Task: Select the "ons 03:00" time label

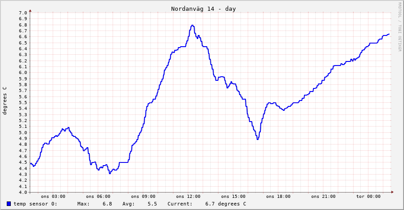Action: [x=53, y=197]
